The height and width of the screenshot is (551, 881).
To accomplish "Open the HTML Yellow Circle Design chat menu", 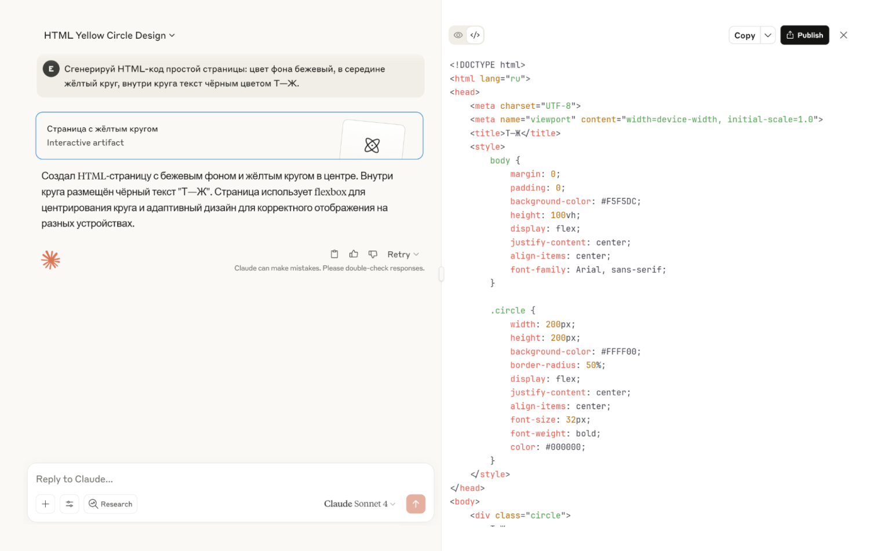I will pyautogui.click(x=109, y=35).
